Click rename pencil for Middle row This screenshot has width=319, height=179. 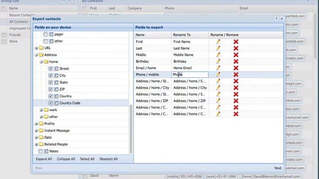(x=218, y=55)
